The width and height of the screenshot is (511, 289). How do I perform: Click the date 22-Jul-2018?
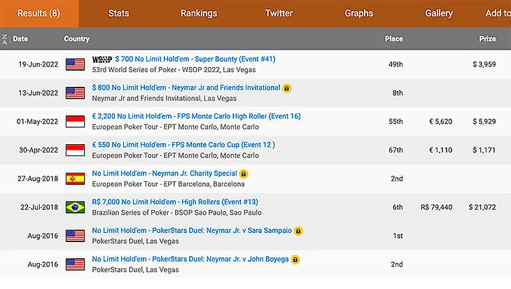pyautogui.click(x=39, y=207)
